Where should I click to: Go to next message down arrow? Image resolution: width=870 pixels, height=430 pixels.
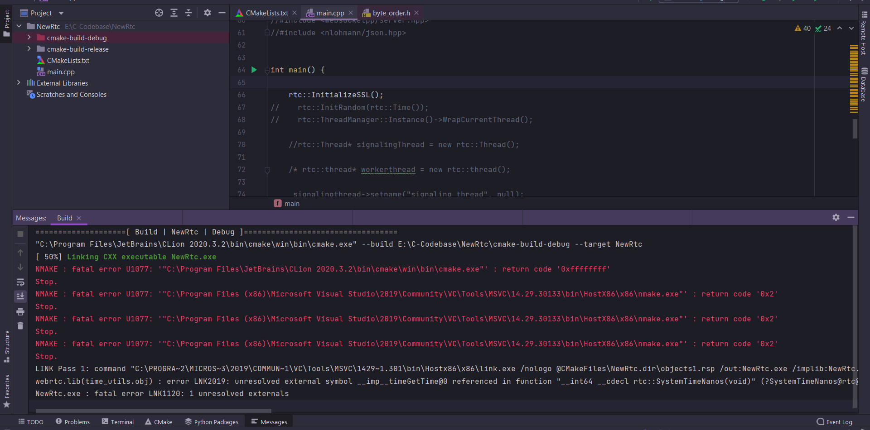click(x=20, y=267)
